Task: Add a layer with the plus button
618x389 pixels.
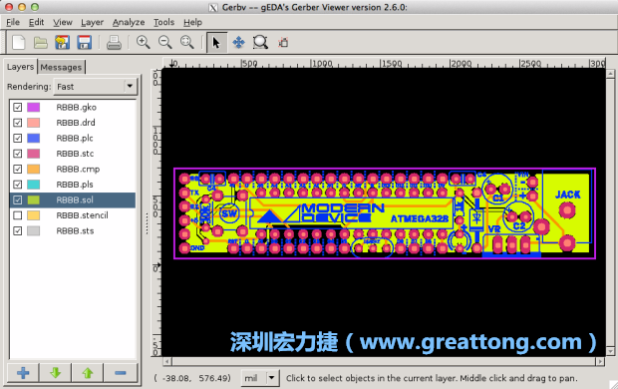Action: tap(23, 372)
